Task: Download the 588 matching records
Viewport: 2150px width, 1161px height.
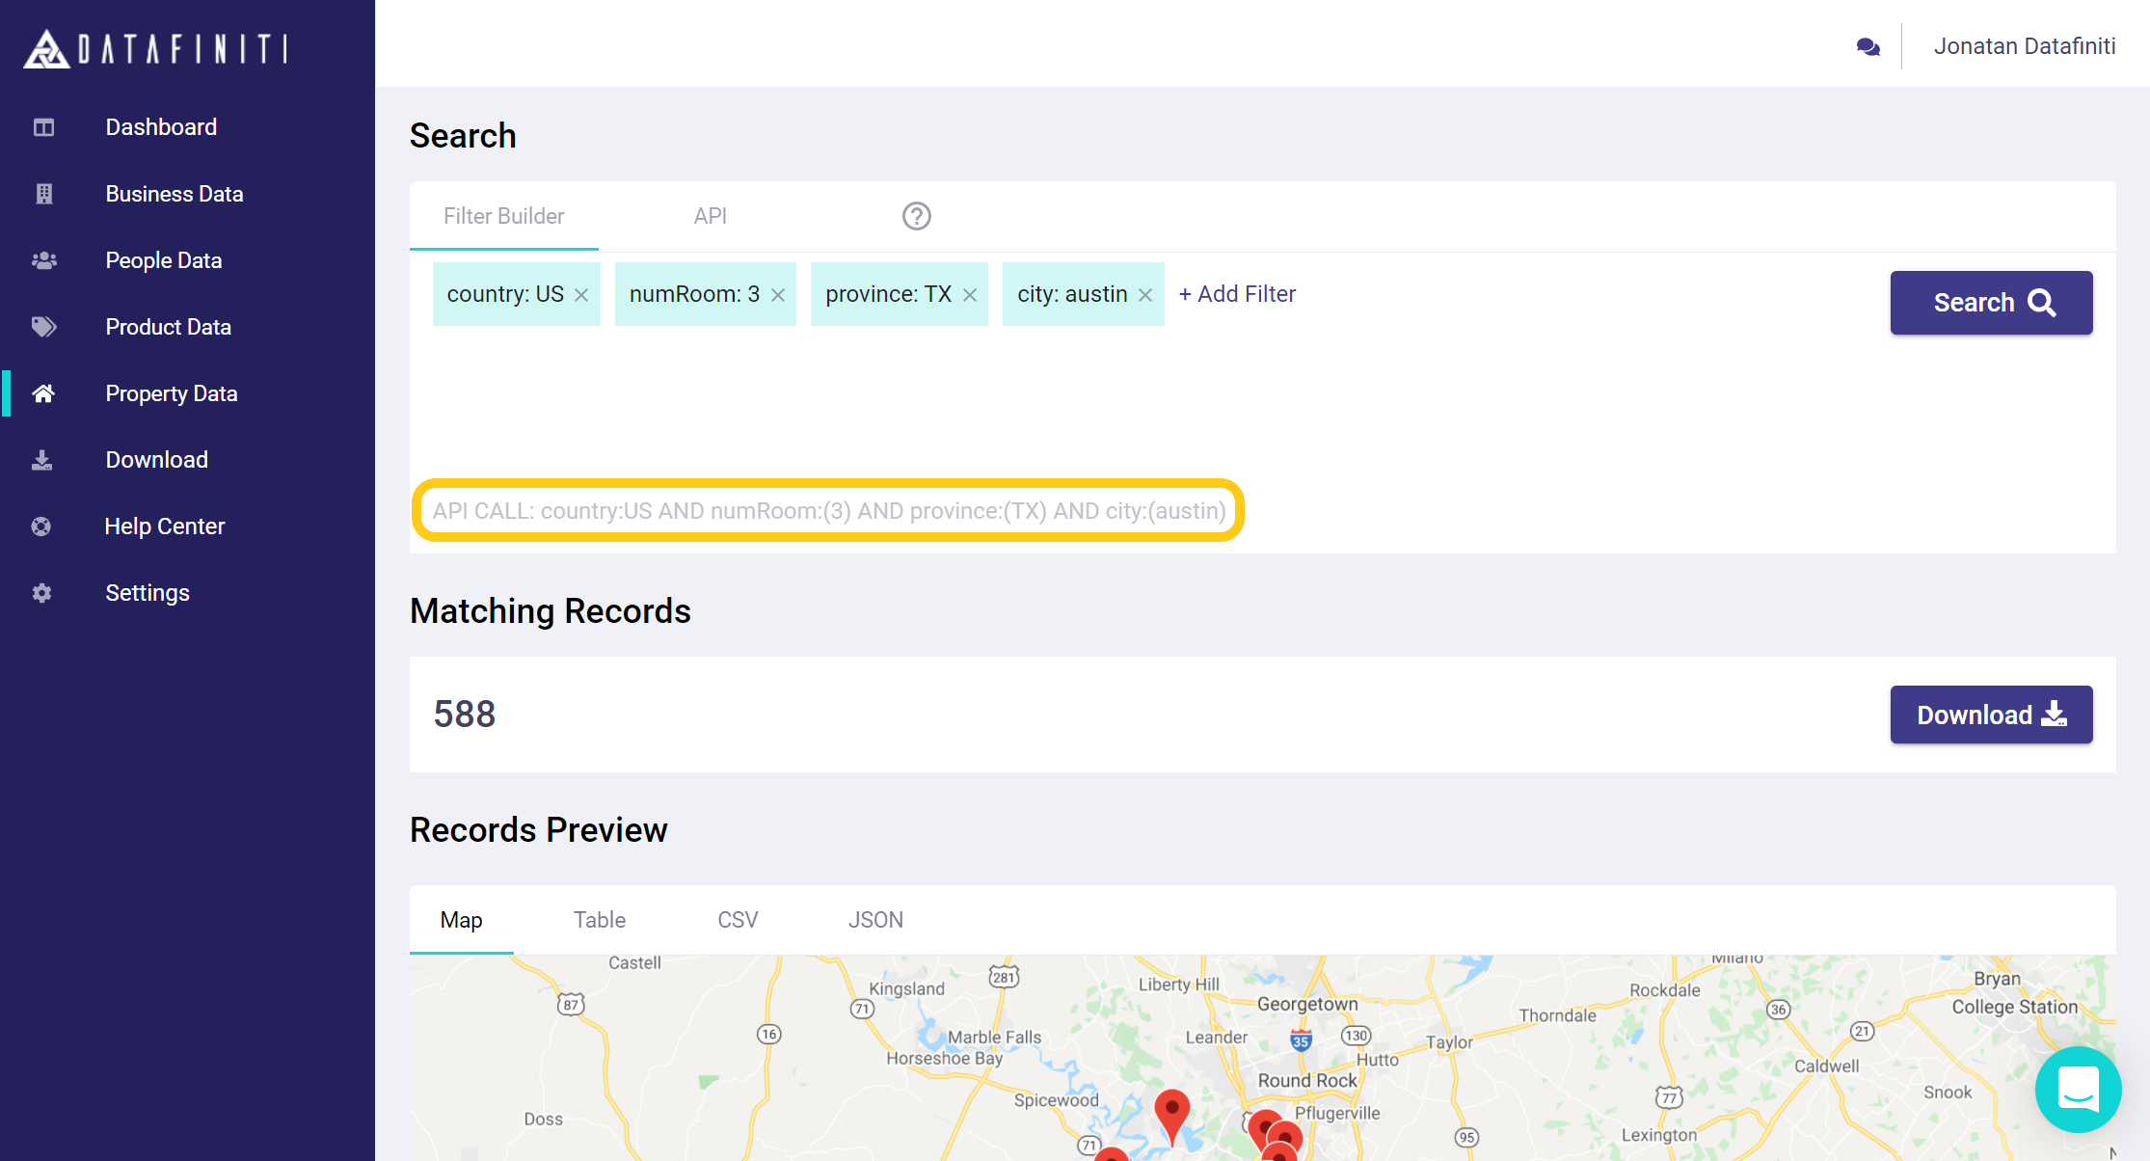Action: [x=1991, y=715]
